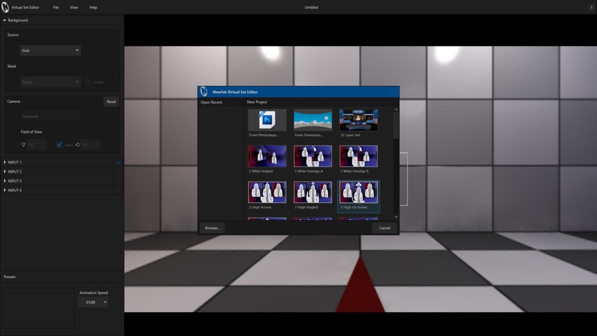Select the 12 Layer Set template
Screen dimensions: 597x336
click(358, 124)
